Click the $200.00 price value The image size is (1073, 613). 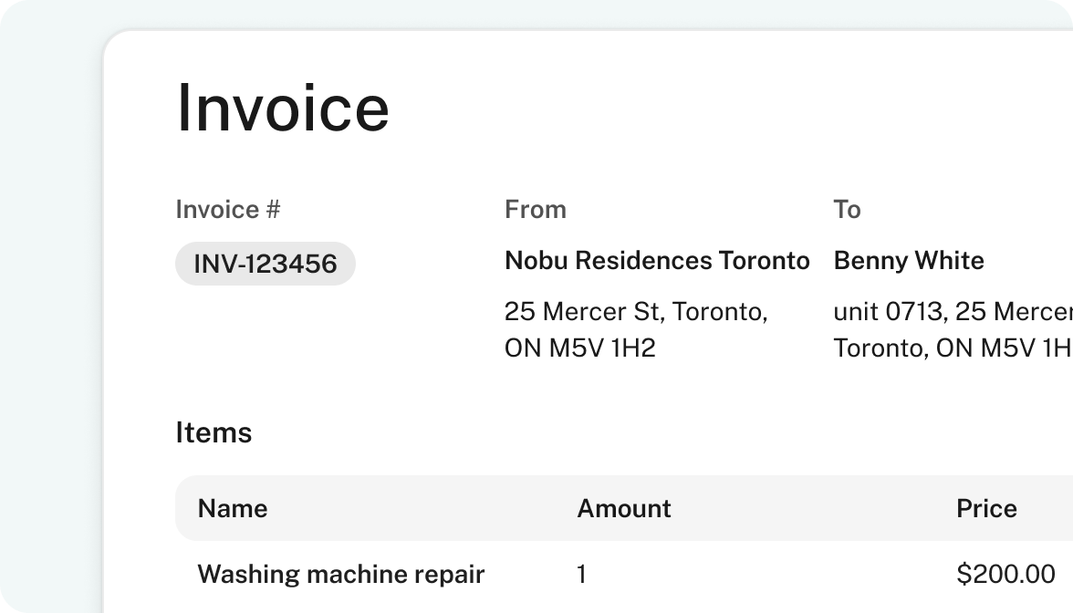tap(1005, 574)
